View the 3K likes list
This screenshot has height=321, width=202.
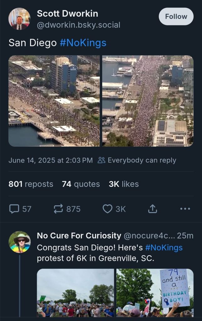pos(124,184)
